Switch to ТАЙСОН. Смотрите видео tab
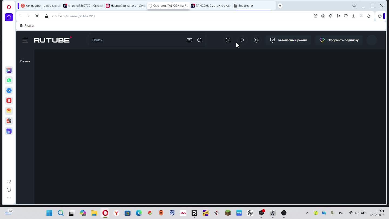Screen dimensions: 389x219 (211, 5)
